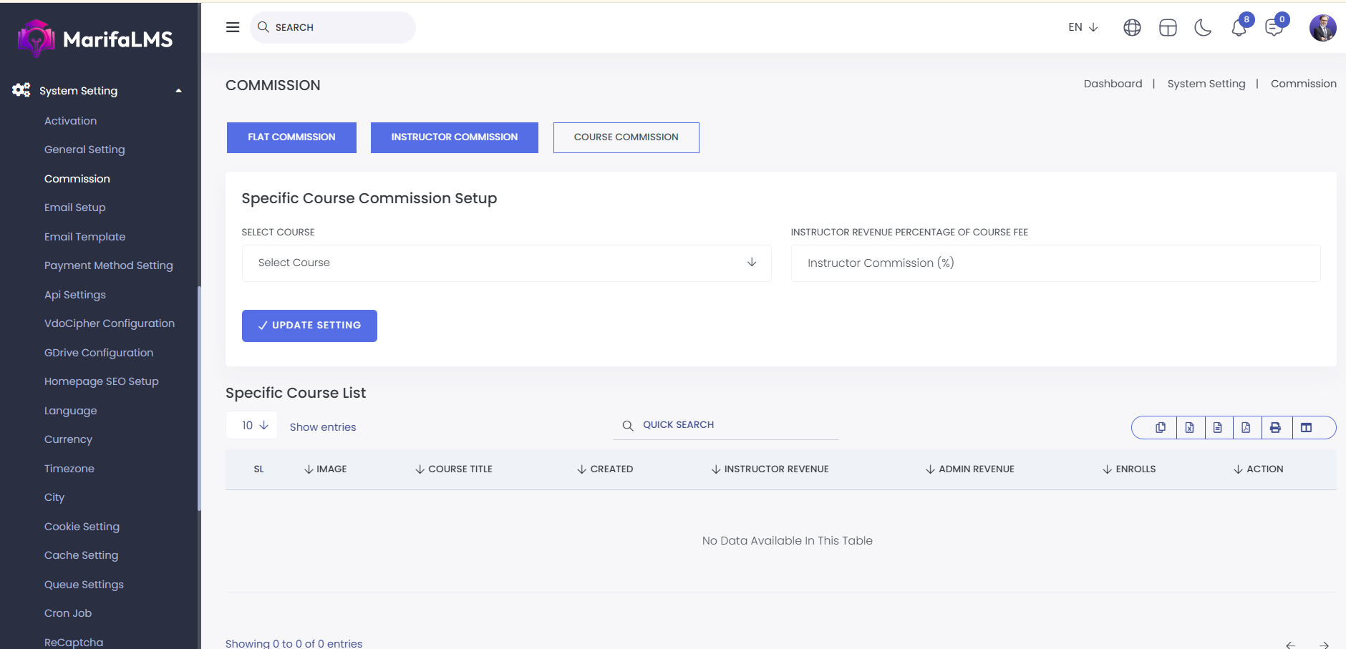Image resolution: width=1346 pixels, height=649 pixels.
Task: Switch to the Flat Commission tab
Action: 291,137
